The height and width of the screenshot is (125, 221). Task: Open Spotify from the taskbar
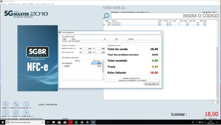point(76,122)
